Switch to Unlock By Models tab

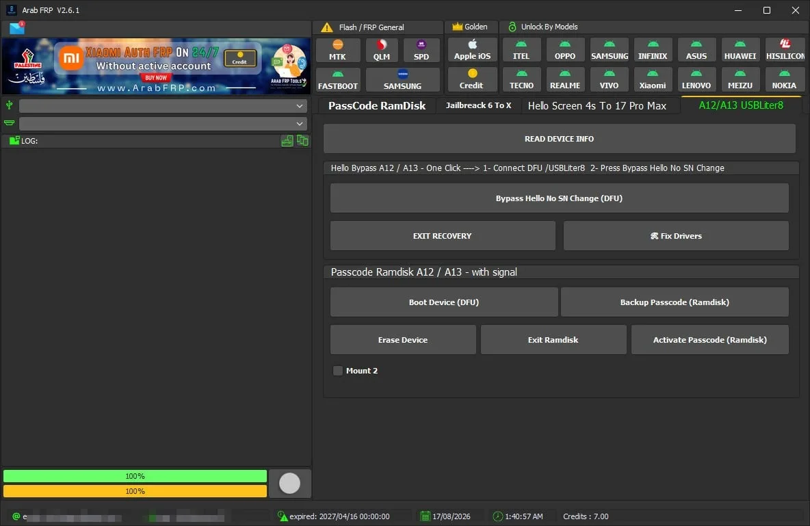[x=543, y=27]
